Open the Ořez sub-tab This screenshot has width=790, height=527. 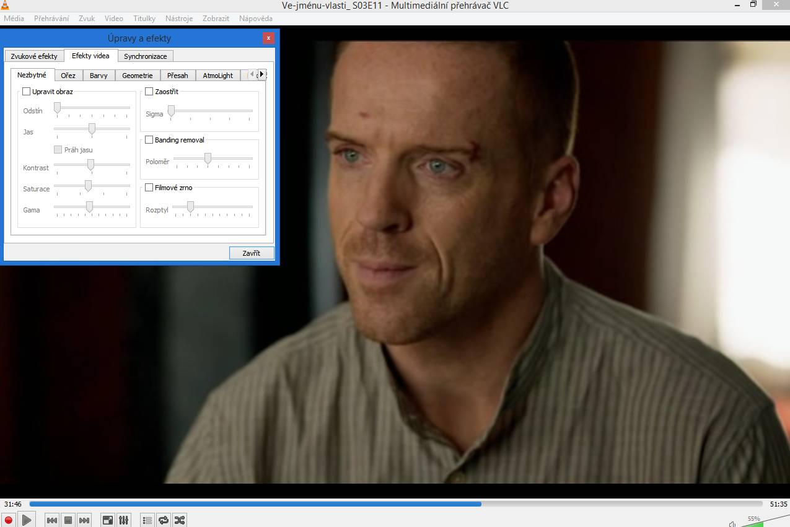coord(68,76)
